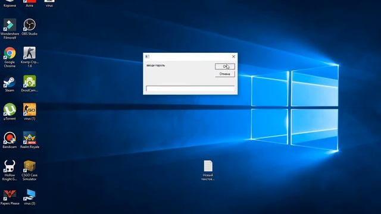Open Bandicam desktop shortcut
Screen dimensions: 381x214
pos(10,140)
